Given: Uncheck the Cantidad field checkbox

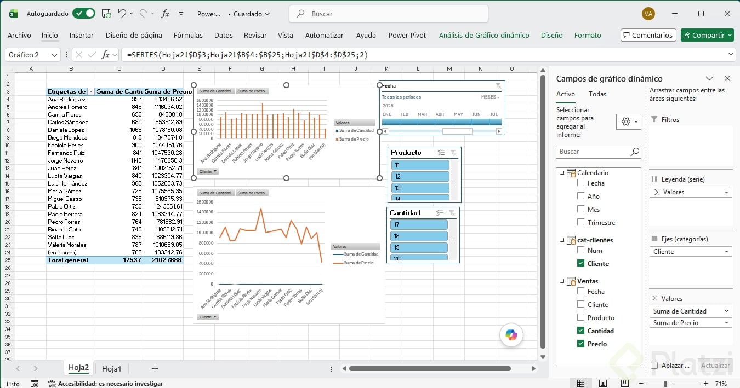Looking at the screenshot, I should [x=580, y=331].
